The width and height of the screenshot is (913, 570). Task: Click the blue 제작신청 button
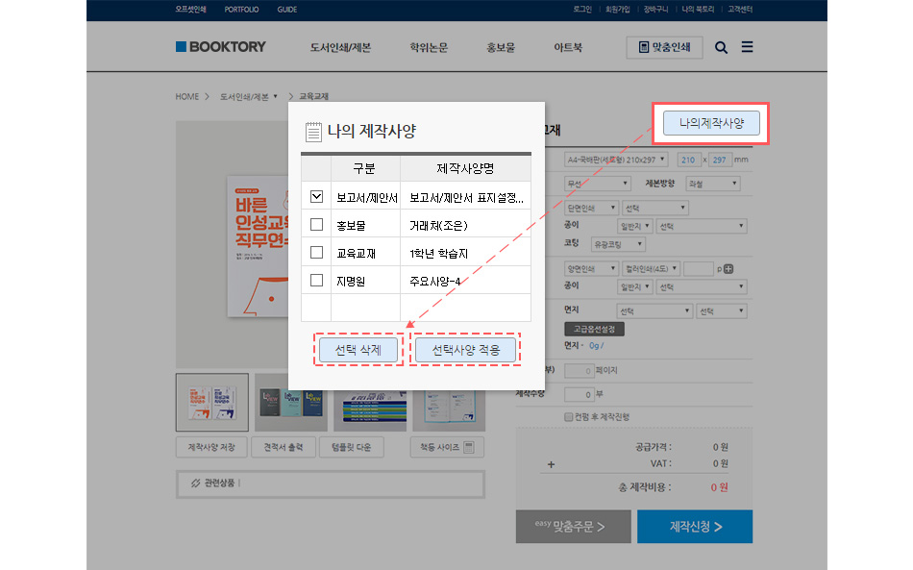[x=694, y=527]
